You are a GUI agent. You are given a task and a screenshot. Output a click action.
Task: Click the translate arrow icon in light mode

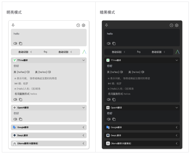pos(84,52)
